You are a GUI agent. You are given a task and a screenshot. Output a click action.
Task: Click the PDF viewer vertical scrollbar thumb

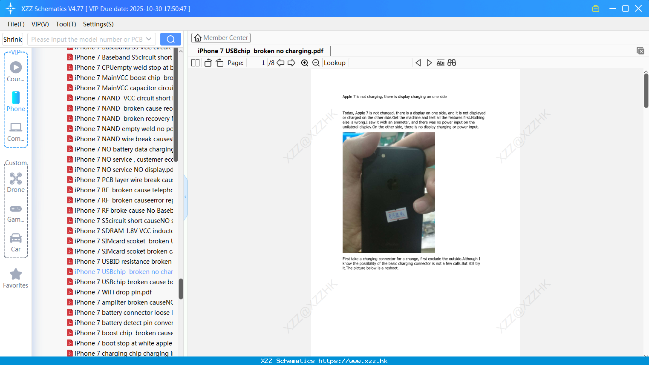(646, 90)
